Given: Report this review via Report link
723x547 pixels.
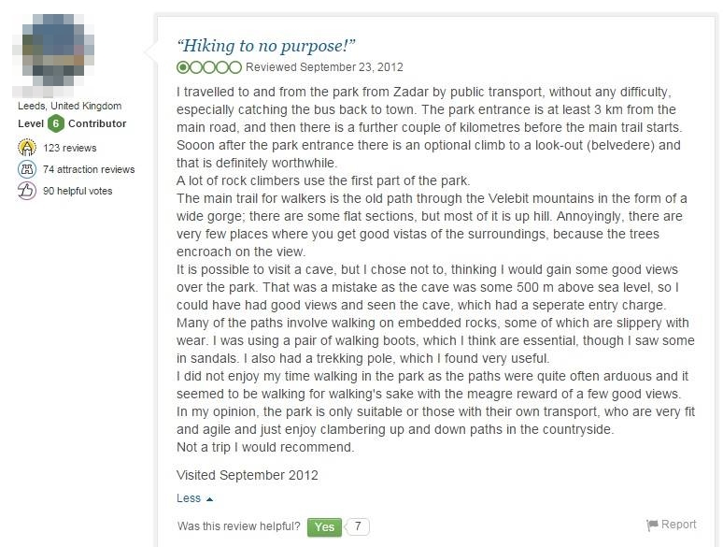Looking at the screenshot, I should [x=679, y=525].
